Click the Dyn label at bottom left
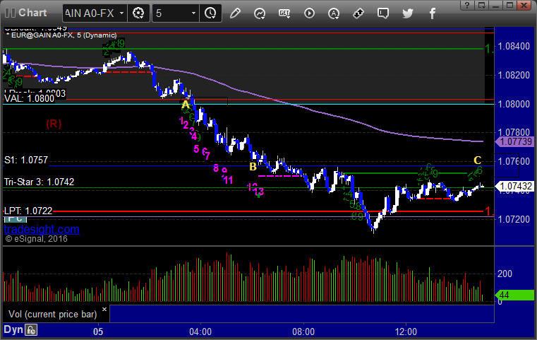Viewport: 537px width, 340px height. coord(13,329)
